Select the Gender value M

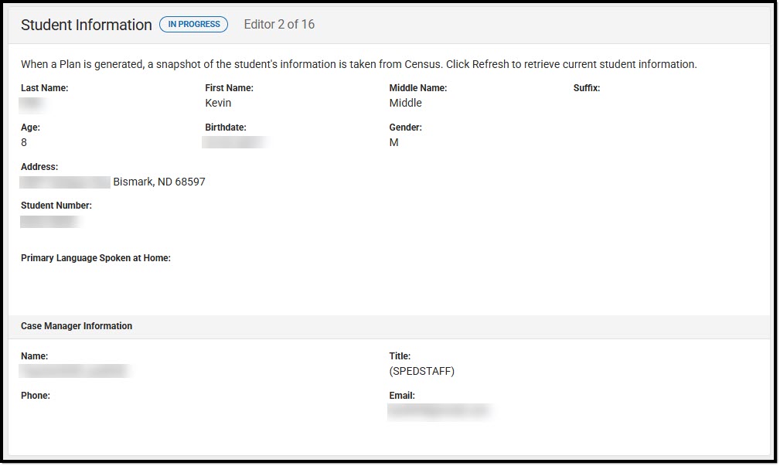393,142
